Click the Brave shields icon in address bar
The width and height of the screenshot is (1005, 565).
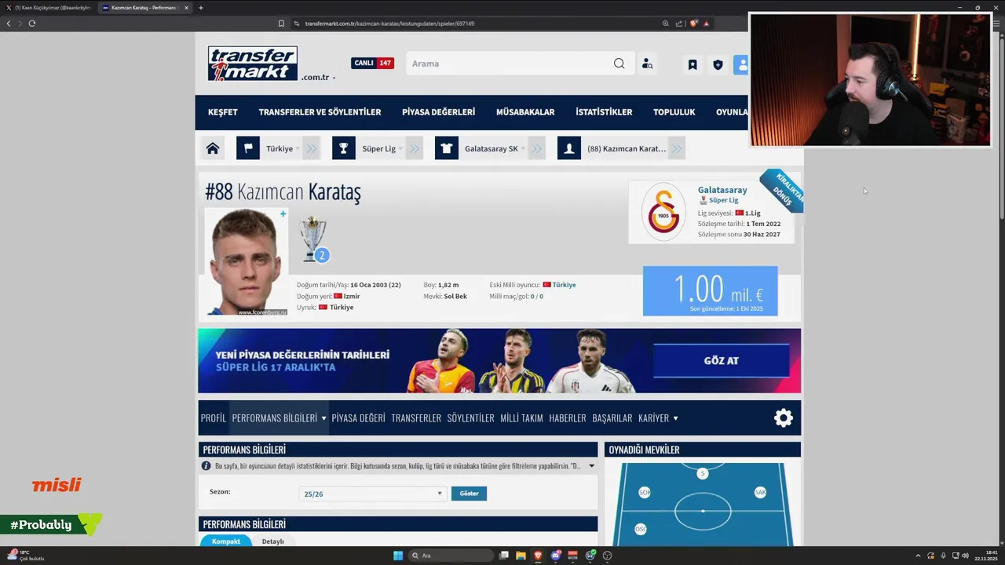point(694,24)
